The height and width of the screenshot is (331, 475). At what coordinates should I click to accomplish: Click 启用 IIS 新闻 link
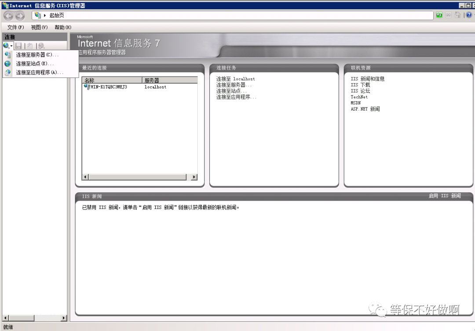444,196
